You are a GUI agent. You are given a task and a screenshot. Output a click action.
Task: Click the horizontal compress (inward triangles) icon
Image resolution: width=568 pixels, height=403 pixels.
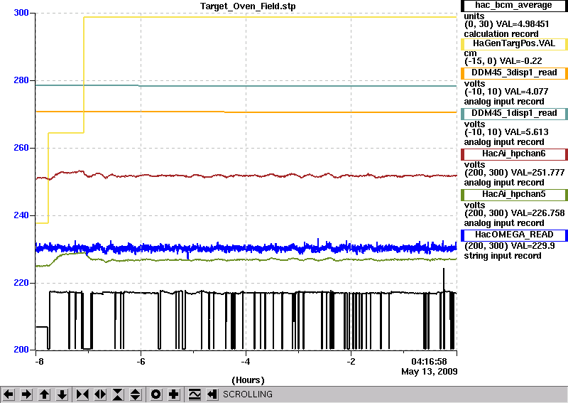[82, 394]
